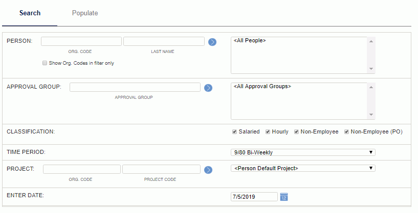Enable Show Org. Codes in filter only
This screenshot has height=213, width=418.
pos(45,63)
